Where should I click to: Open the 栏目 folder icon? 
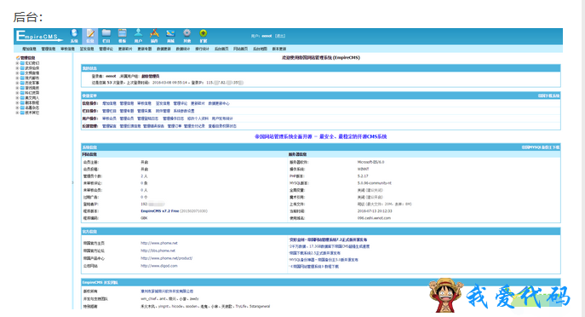point(106,36)
